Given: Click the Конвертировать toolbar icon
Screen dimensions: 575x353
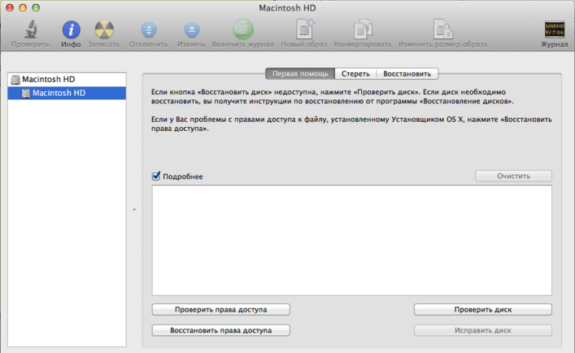Looking at the screenshot, I should pos(363,29).
